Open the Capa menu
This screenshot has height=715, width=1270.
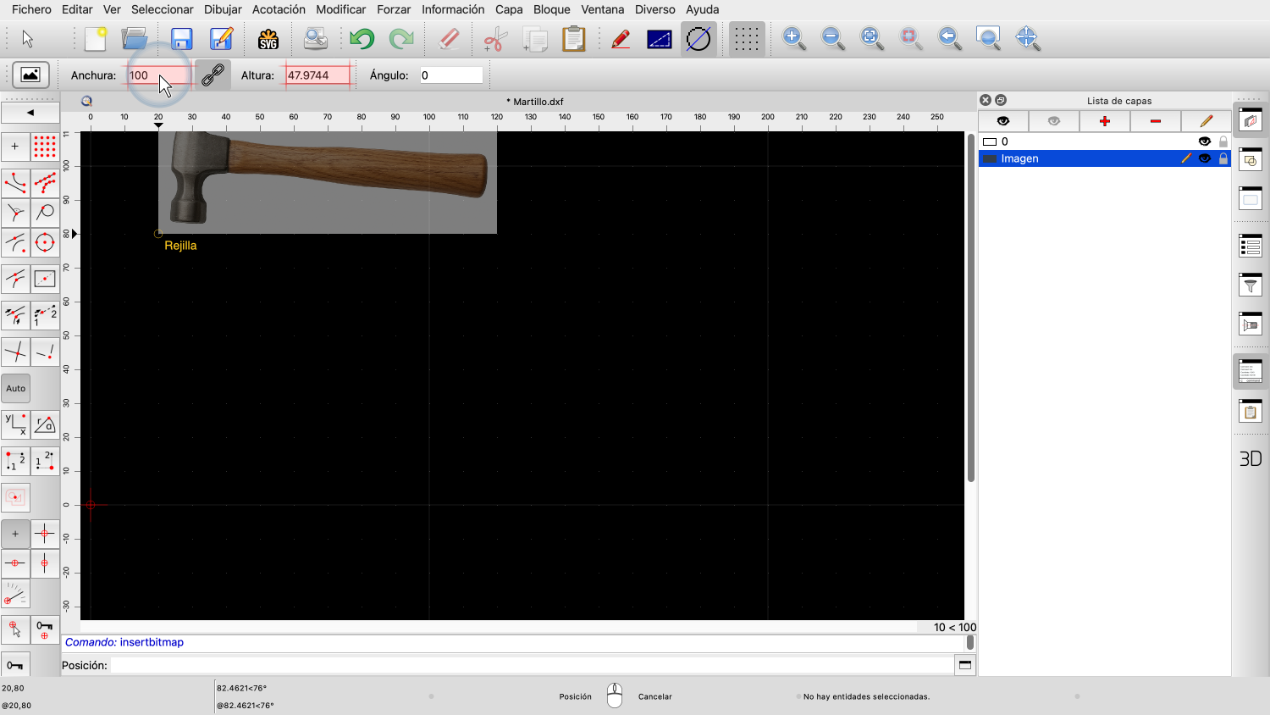(509, 9)
